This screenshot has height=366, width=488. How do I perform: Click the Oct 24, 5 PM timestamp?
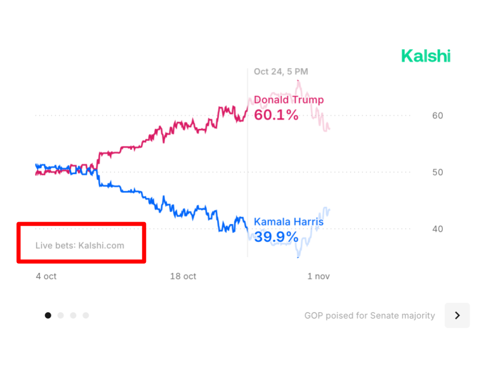[281, 72]
